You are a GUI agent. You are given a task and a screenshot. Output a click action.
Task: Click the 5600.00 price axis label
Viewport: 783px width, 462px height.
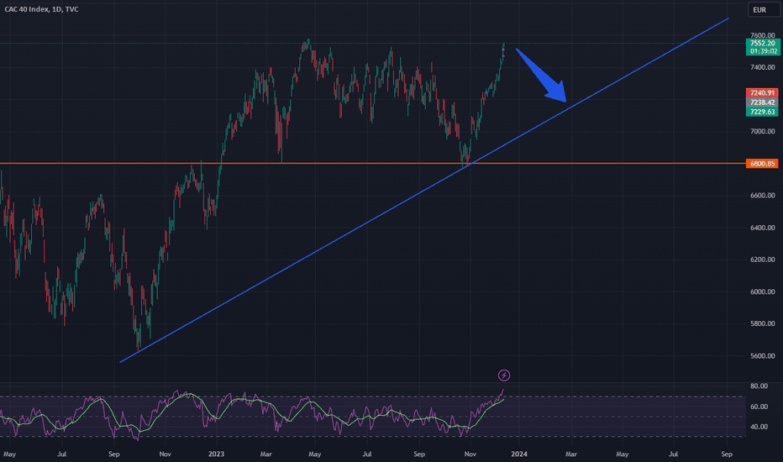click(763, 356)
